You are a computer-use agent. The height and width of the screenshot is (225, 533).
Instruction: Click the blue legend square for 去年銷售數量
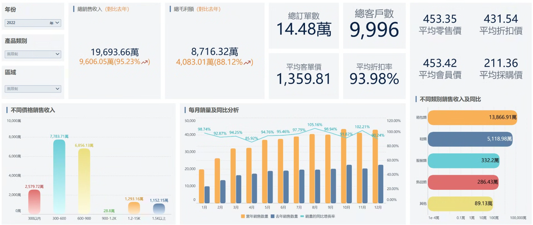[273, 217]
